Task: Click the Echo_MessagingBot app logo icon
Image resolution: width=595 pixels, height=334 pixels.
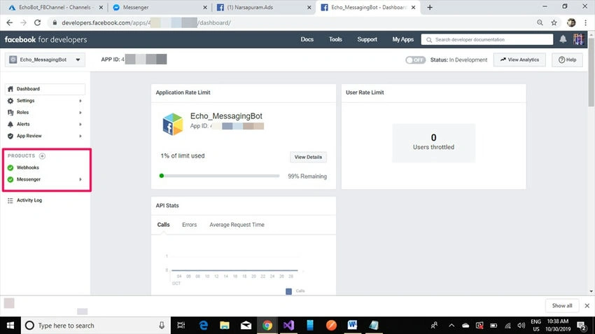Action: (172, 124)
